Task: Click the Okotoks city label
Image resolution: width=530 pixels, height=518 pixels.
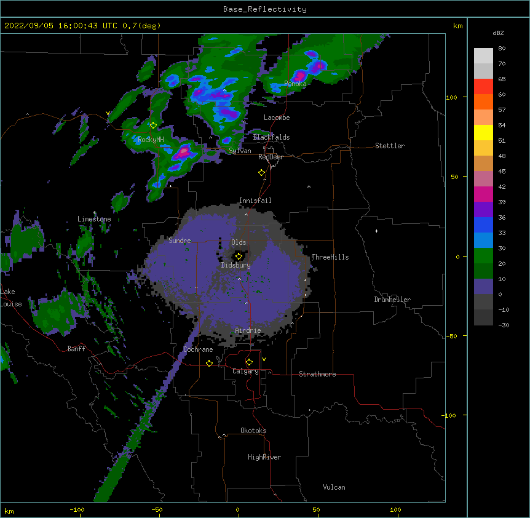Action: coord(253,431)
